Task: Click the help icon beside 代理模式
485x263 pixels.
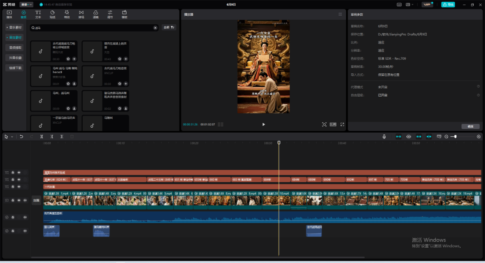Action: coord(478,87)
